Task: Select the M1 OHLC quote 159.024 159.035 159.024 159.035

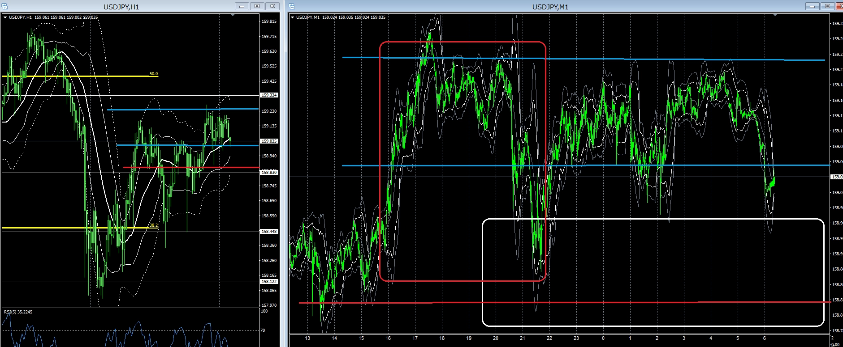Action: (x=354, y=17)
